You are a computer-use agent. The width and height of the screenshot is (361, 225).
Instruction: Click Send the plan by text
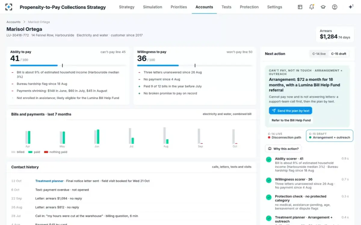pos(290,111)
